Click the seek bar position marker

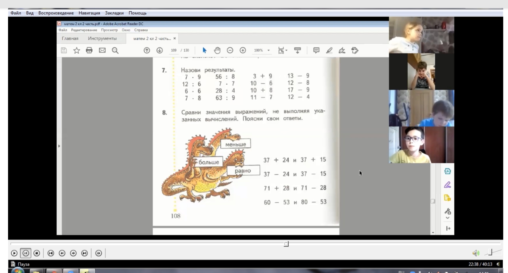[x=286, y=244]
